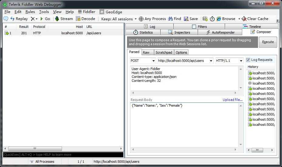The image size is (282, 167).
Task: Open the Rules menu
Action: click(30, 12)
